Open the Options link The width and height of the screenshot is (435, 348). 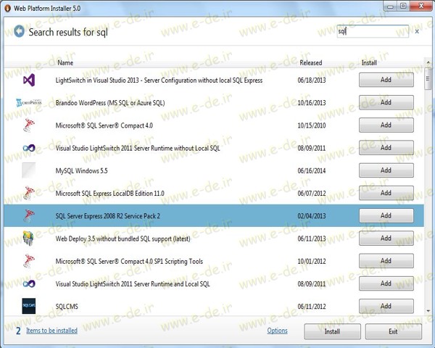point(277,331)
